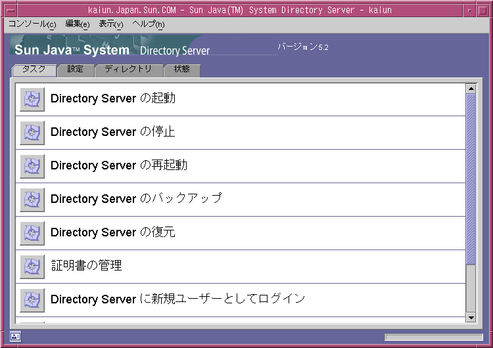493x348 pixels.
Task: Switch to the ディレクトリ tab
Action: pyautogui.click(x=128, y=70)
